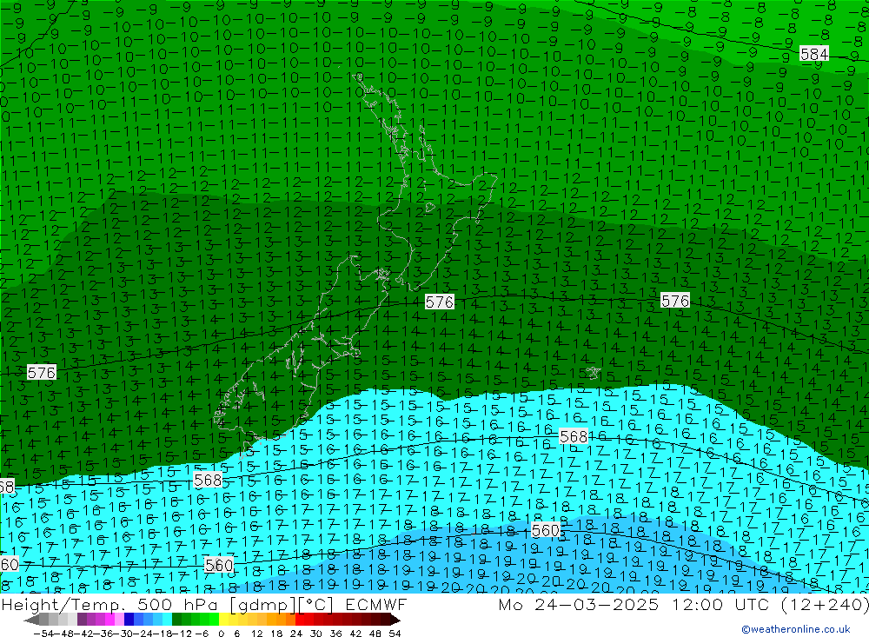Click the '[°C]' unit text
869x637 pixels.
[x=316, y=604]
